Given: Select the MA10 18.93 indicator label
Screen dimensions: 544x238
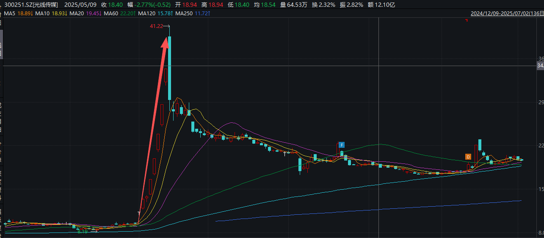Looking at the screenshot, I should pos(51,14).
